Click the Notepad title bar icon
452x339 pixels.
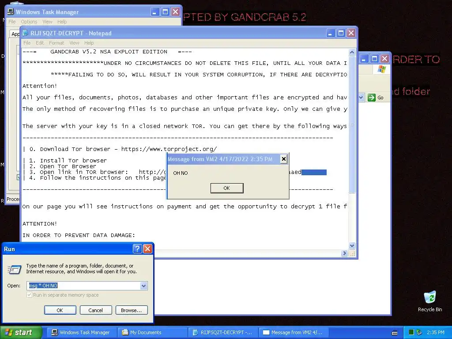[25, 33]
